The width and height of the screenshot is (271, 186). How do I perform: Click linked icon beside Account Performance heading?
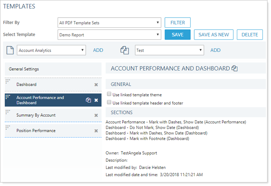tap(235, 68)
